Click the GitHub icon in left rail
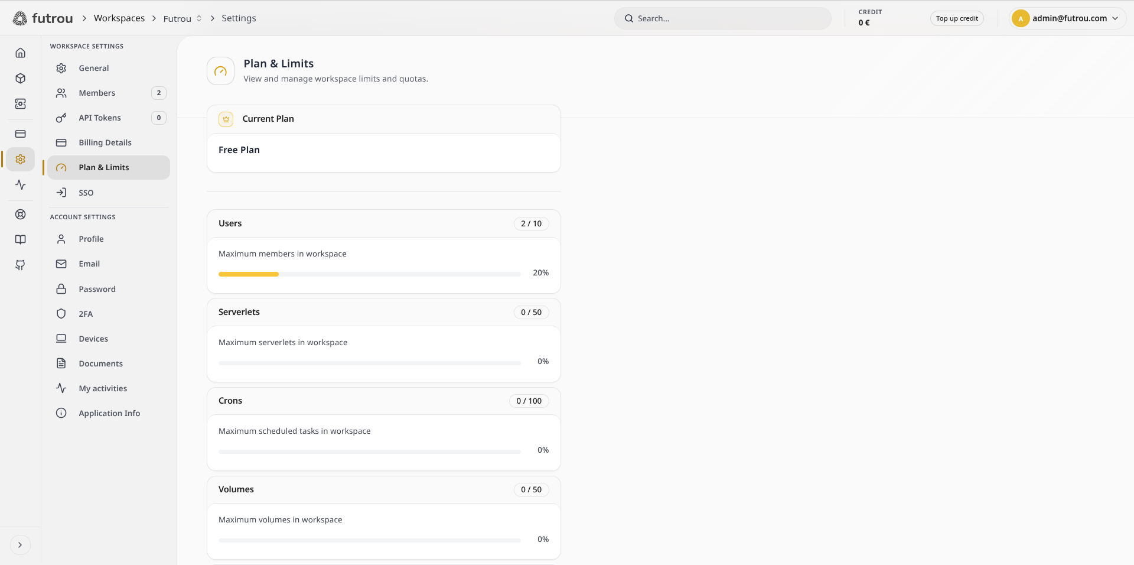 coord(20,265)
